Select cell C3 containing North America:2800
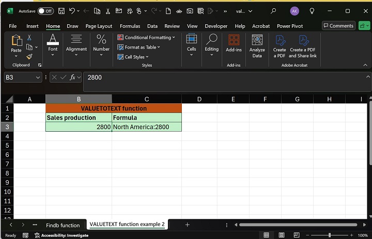 pyautogui.click(x=147, y=127)
